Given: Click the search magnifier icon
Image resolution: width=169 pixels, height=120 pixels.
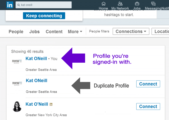Looking at the screenshot, I should tap(19, 5).
